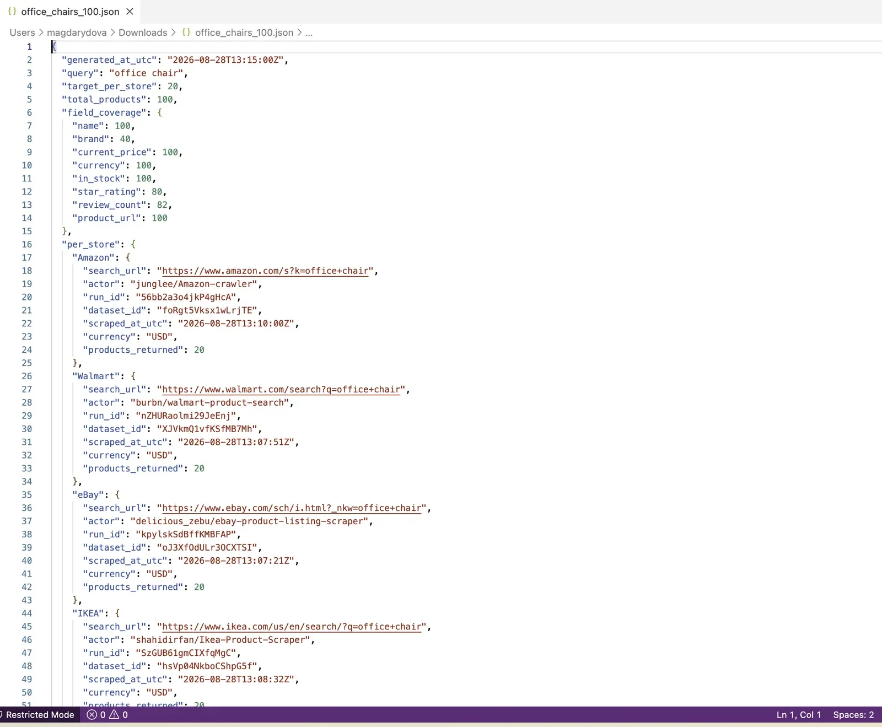
Task: Click the "kpylskSdBffKMBFAP" run id value
Action: pos(186,534)
